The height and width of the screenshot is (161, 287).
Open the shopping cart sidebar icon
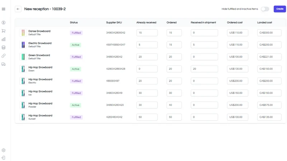click(4, 31)
